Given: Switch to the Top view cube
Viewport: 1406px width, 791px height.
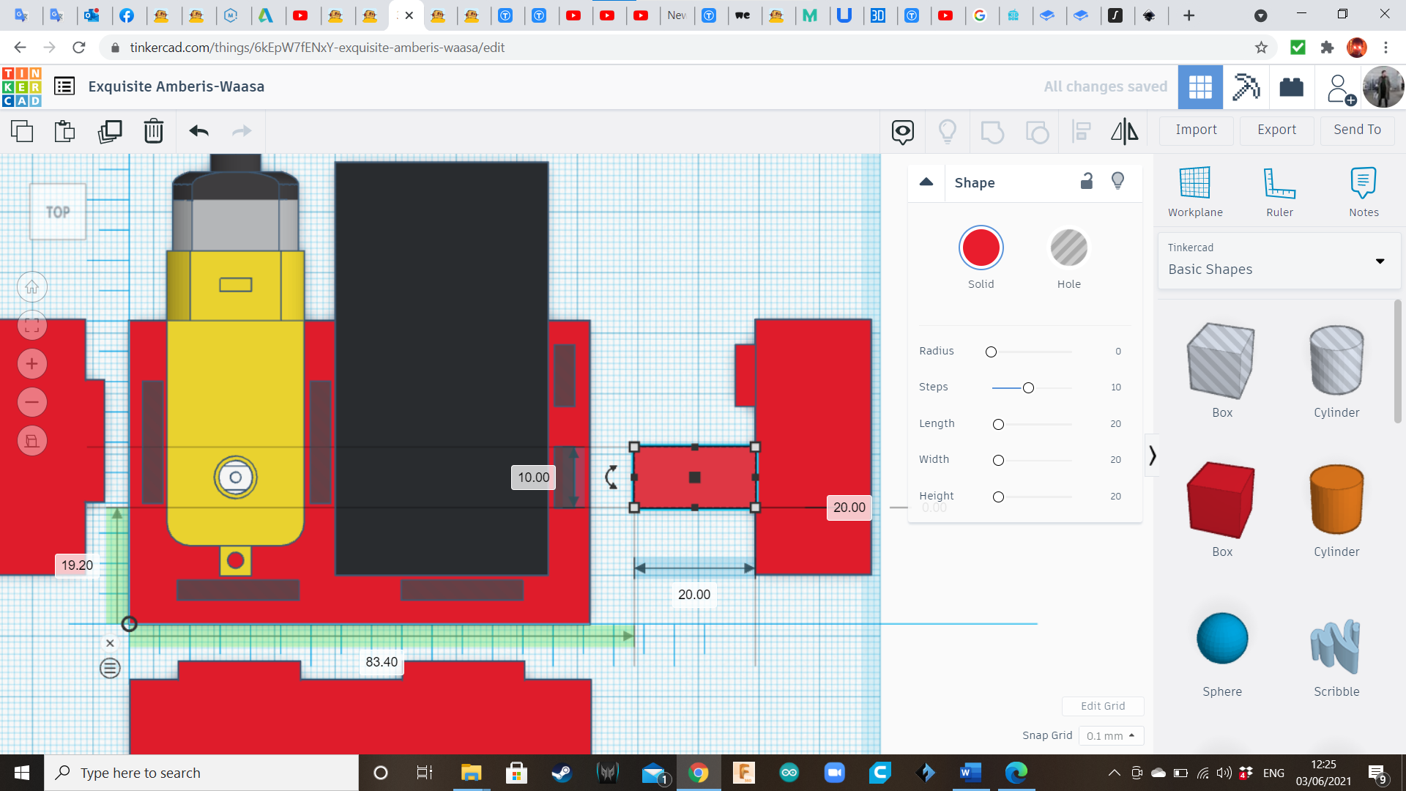Looking at the screenshot, I should (x=57, y=212).
